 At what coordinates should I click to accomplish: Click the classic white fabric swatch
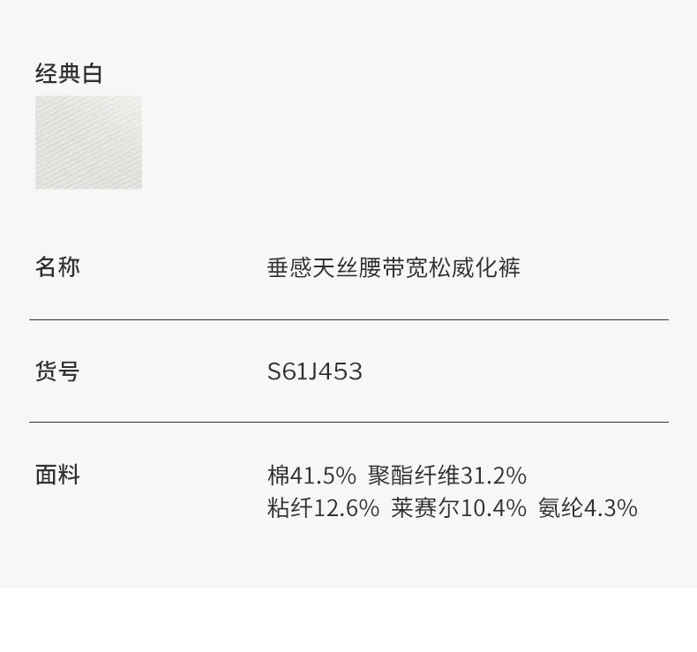(88, 142)
